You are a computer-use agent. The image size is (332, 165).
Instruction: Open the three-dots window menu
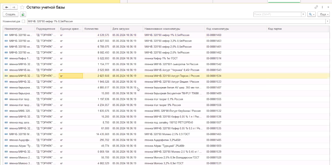click(x=322, y=7)
